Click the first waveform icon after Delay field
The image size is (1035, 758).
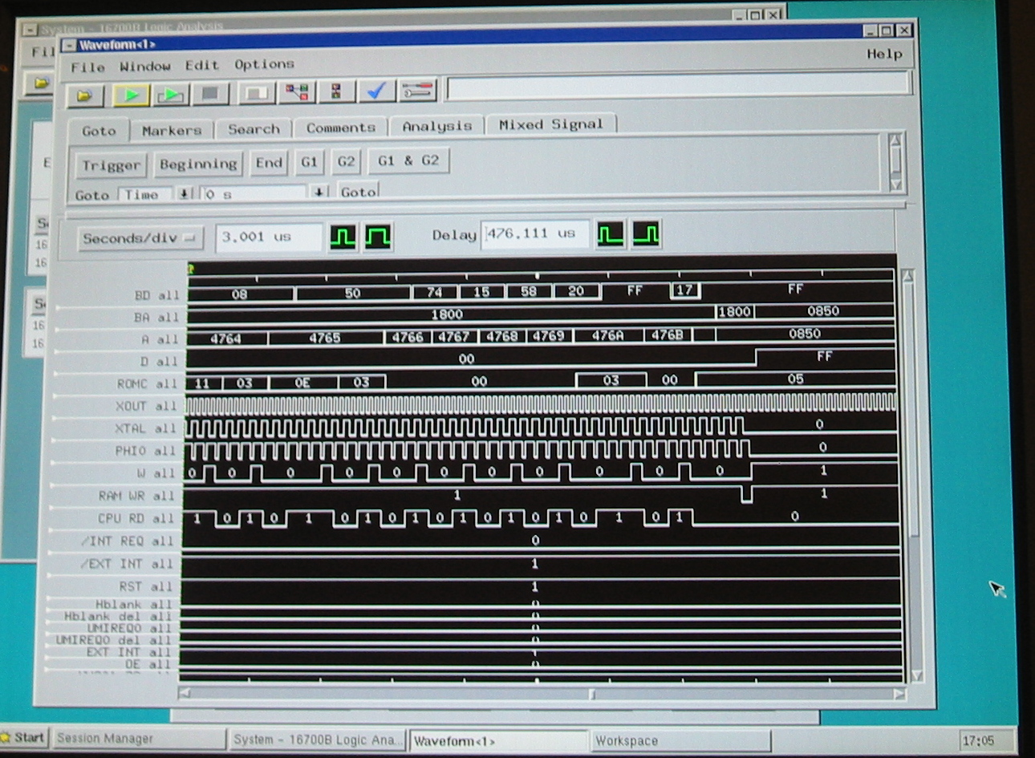tap(611, 235)
